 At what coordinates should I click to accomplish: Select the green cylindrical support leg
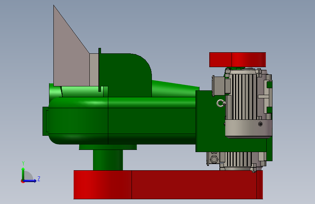[108, 160]
